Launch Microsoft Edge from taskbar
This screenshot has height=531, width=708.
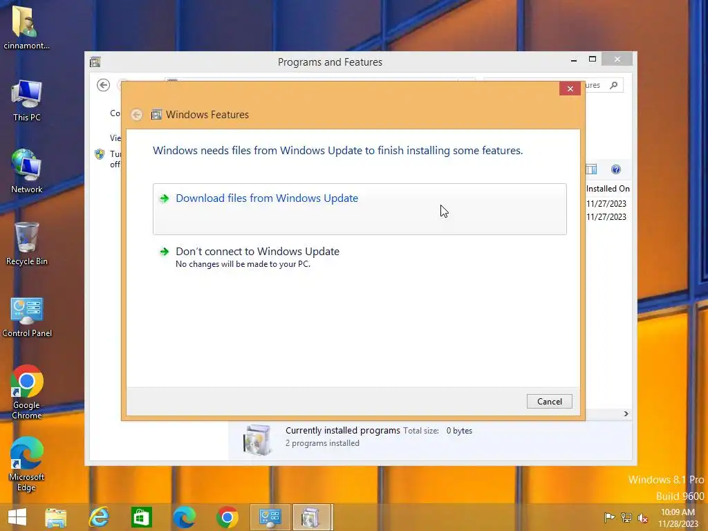pyautogui.click(x=184, y=517)
